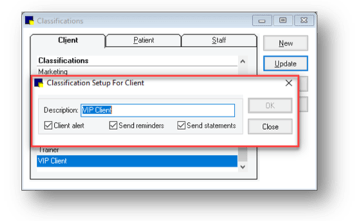Click the list scrollbar thumb
Image resolution: width=359 pixels, height=221 pixels.
coord(242,154)
